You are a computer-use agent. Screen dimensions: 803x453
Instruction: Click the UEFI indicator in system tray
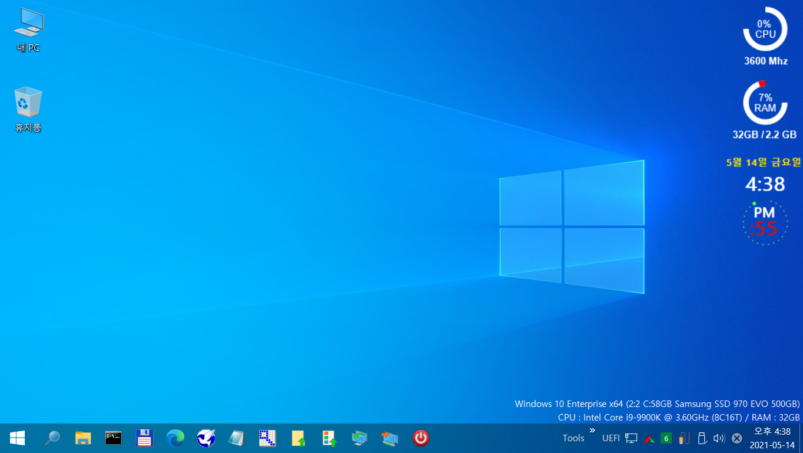tap(611, 438)
